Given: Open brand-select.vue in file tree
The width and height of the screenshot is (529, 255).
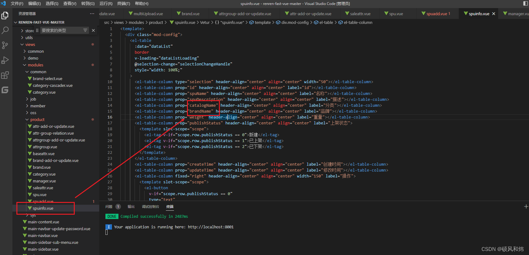Looking at the screenshot, I should click(47, 78).
